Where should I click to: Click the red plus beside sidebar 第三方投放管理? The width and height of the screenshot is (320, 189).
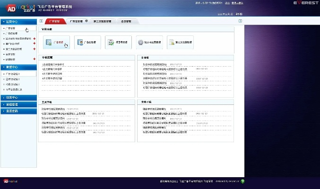(x=35, y=49)
